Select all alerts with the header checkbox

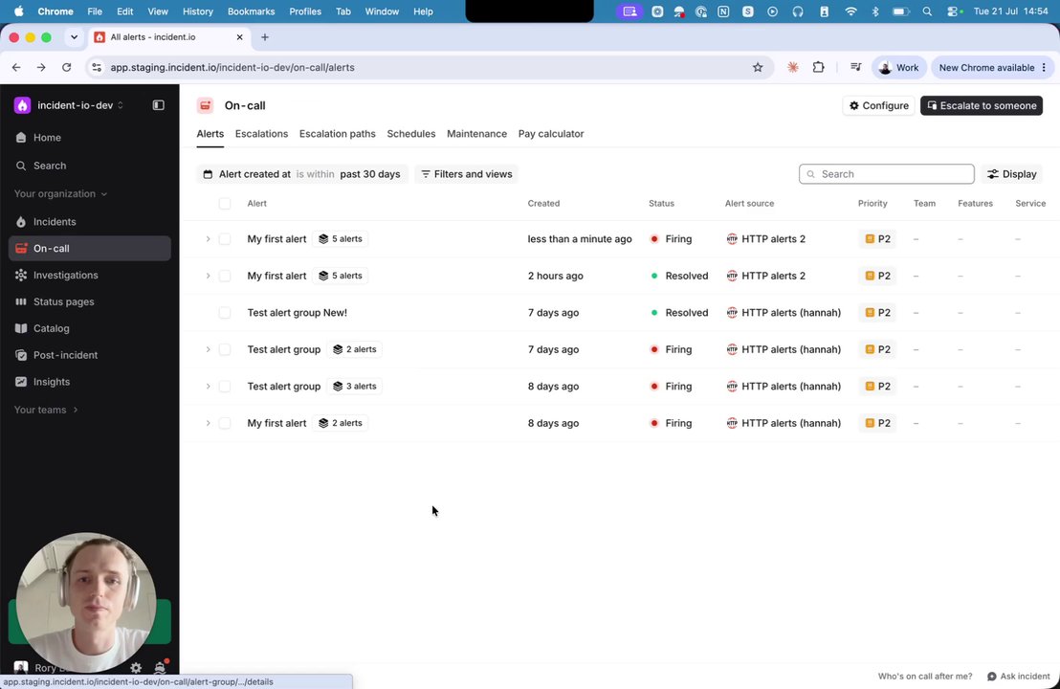point(225,204)
